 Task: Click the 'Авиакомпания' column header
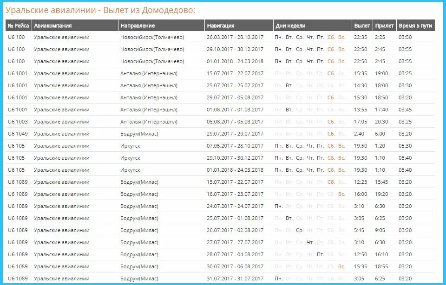75,26
